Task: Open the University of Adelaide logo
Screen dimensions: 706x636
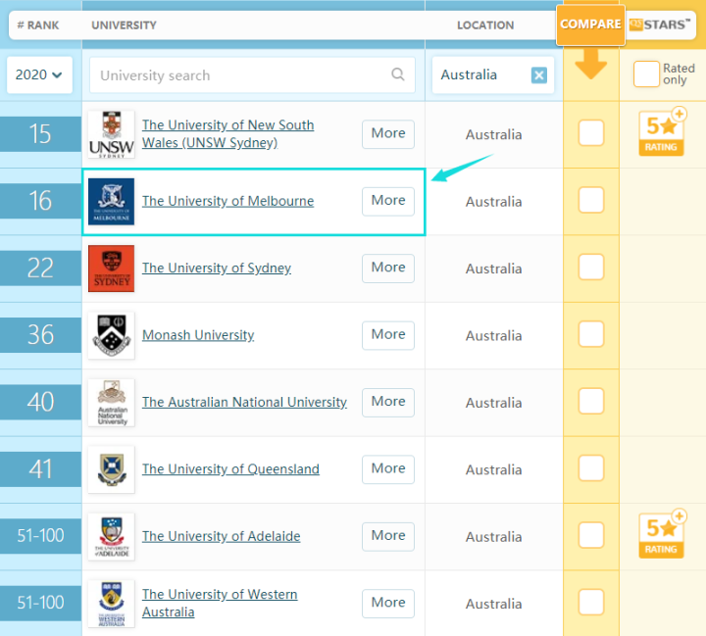Action: click(x=111, y=536)
